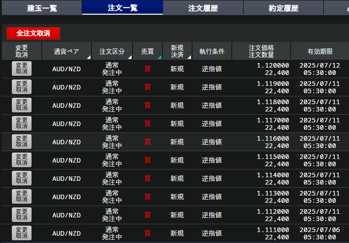Select order price 1.112000 cell

(x=273, y=211)
